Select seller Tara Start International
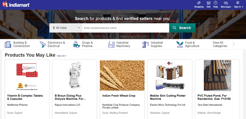The height and width of the screenshot is (119, 246). (x=210, y=105)
